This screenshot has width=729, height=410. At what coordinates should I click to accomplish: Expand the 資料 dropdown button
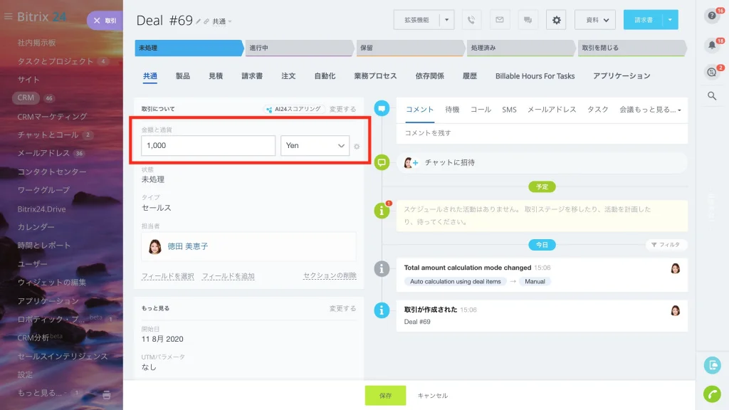pos(595,20)
